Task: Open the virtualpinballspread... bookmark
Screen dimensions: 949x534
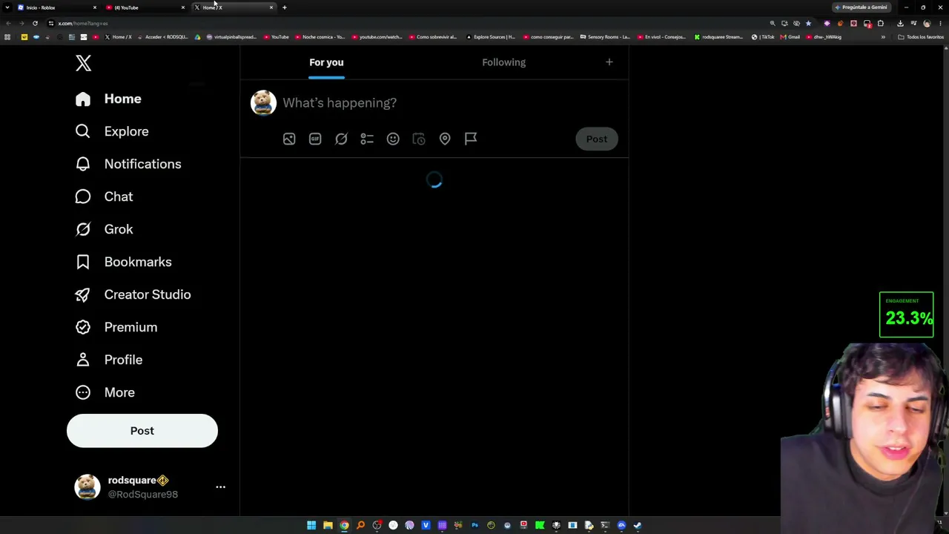Action: [231, 37]
